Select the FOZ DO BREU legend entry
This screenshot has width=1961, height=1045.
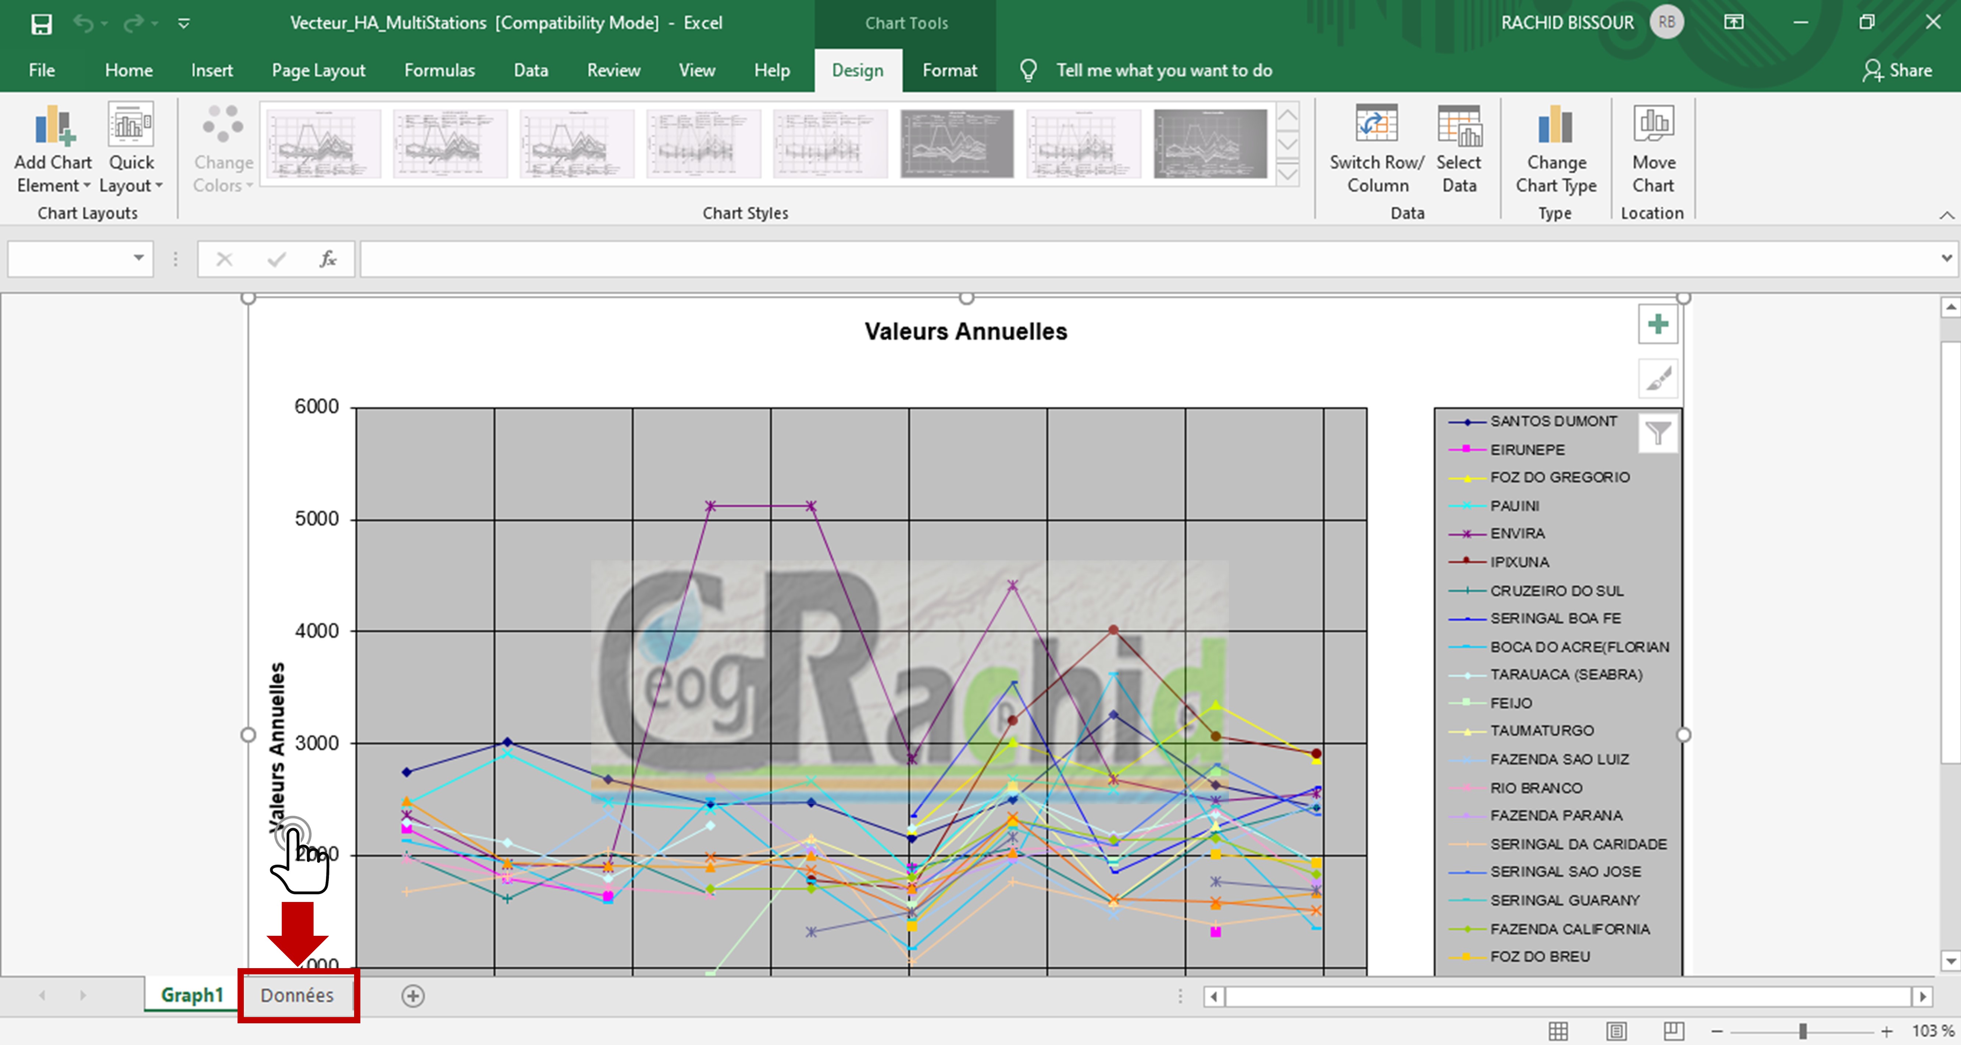click(1519, 957)
